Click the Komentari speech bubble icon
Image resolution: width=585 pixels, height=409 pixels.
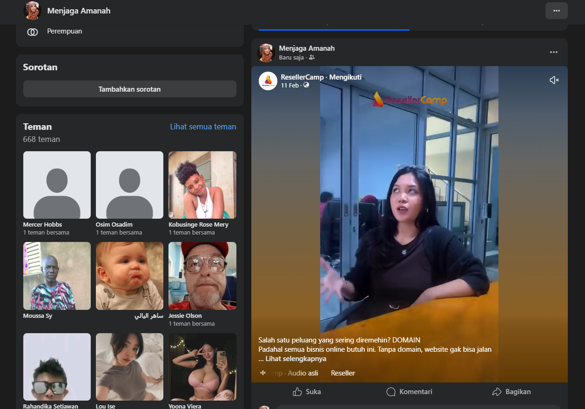pyautogui.click(x=391, y=392)
